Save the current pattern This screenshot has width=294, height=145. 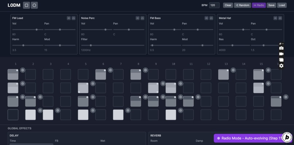271,5
